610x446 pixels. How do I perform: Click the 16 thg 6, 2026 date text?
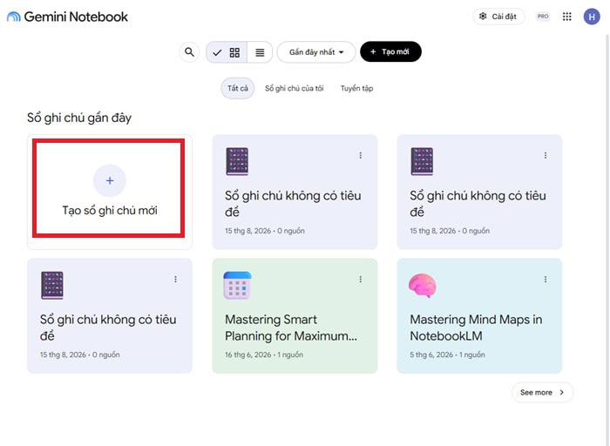[x=247, y=355]
